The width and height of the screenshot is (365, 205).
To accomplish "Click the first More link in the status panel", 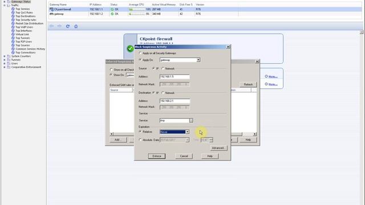I will tap(273, 76).
